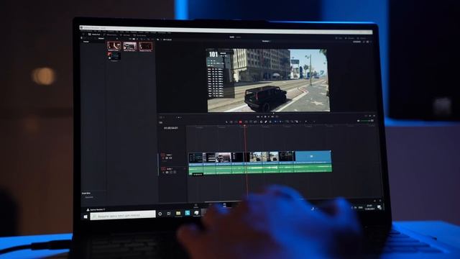Click the red playhead handle on timeline ruler
Image resolution: width=460 pixels, height=259 pixels.
click(x=244, y=126)
